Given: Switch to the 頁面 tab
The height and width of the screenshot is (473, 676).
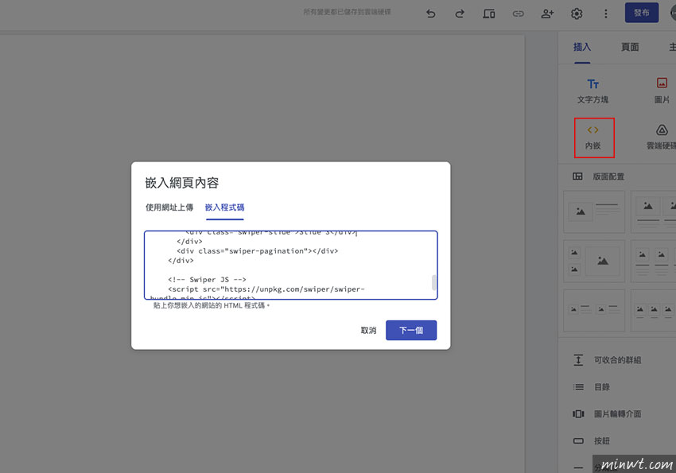Looking at the screenshot, I should click(x=630, y=47).
